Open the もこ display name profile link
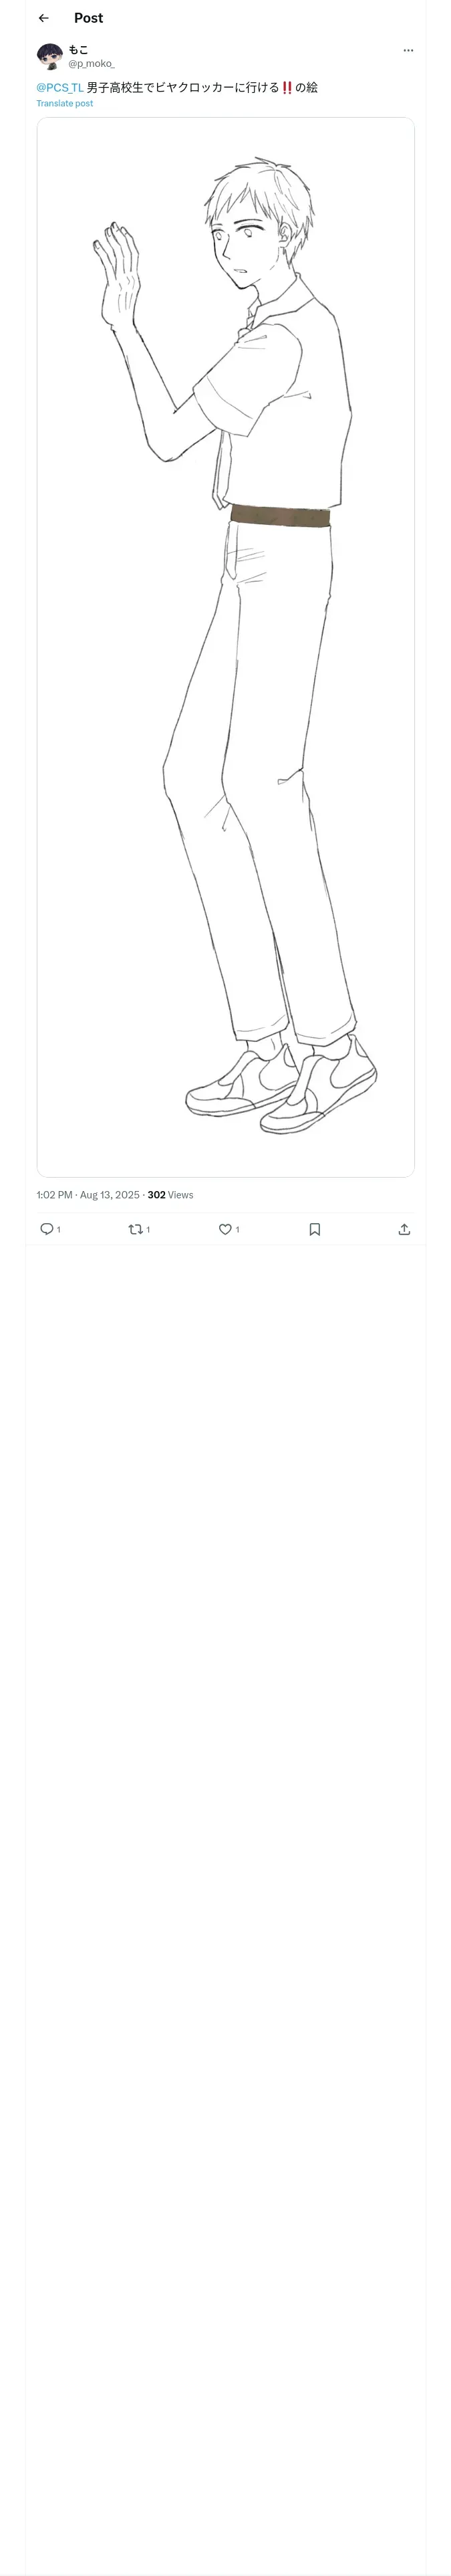Screen dimensions: 451x2576 tap(78, 49)
